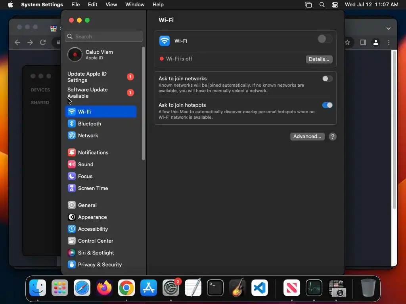Open Accessibility settings
Image resolution: width=406 pixels, height=304 pixels.
101,229
